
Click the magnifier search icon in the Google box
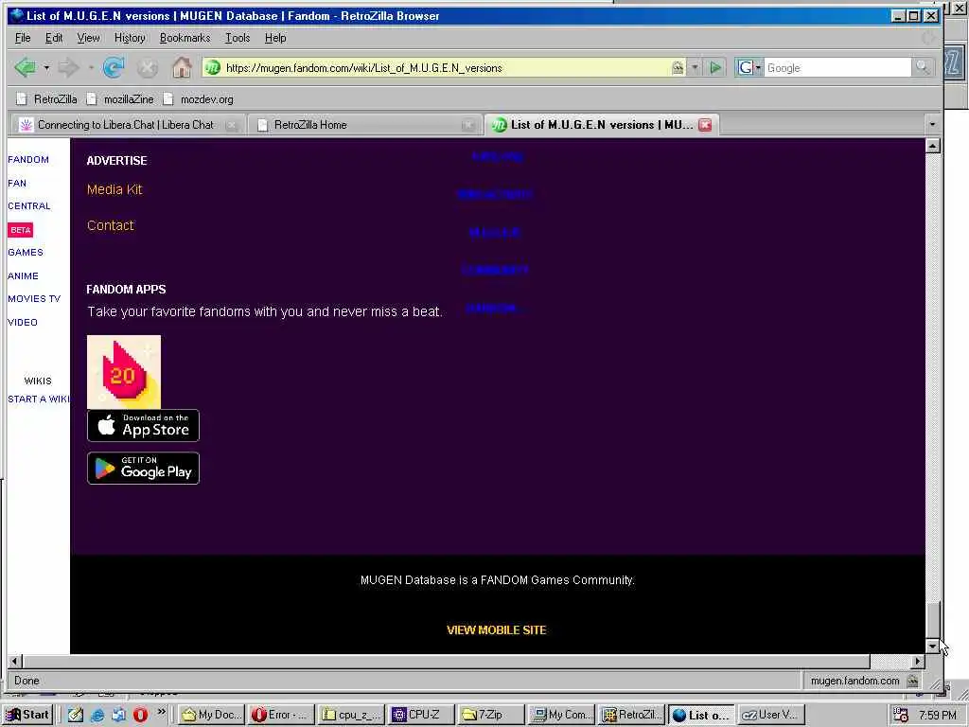click(923, 67)
